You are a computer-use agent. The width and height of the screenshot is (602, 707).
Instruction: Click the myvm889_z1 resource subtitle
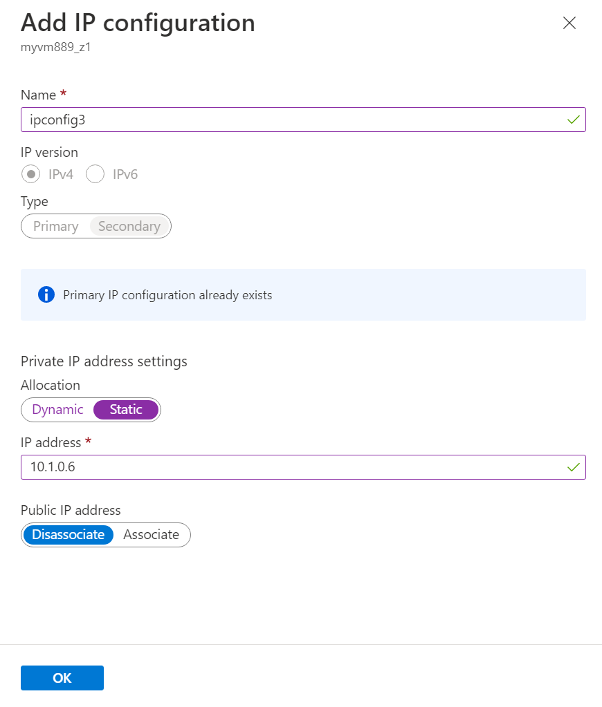(x=56, y=48)
